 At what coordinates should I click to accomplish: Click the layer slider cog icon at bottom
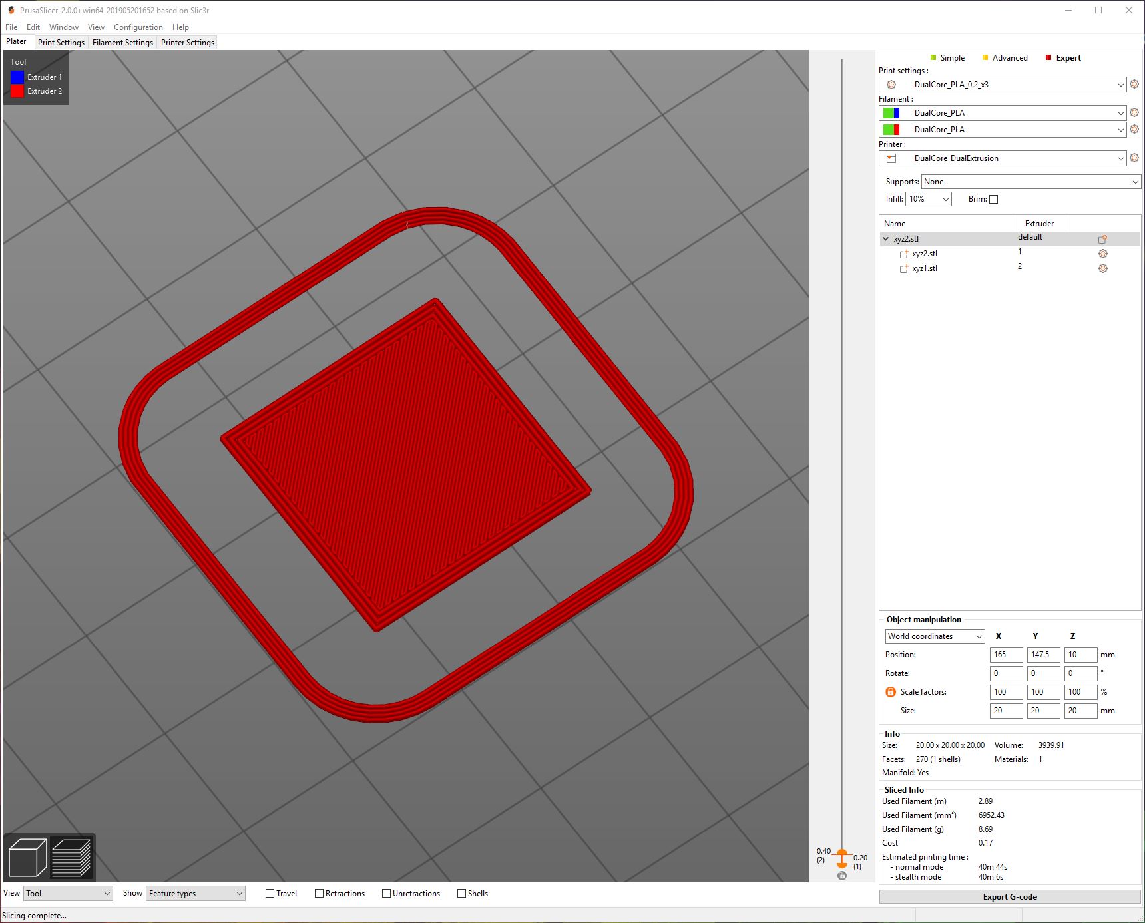[x=842, y=876]
